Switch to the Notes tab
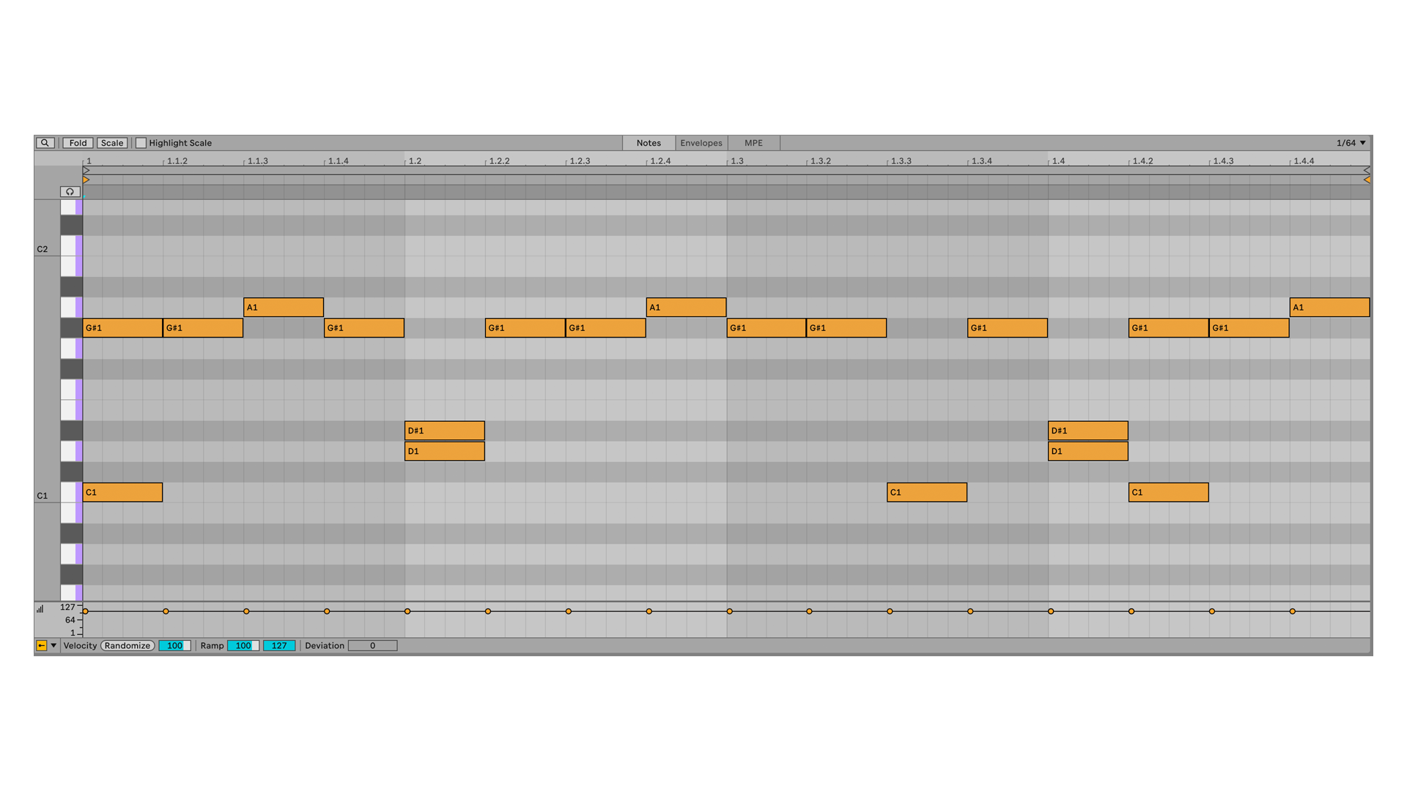 click(649, 143)
